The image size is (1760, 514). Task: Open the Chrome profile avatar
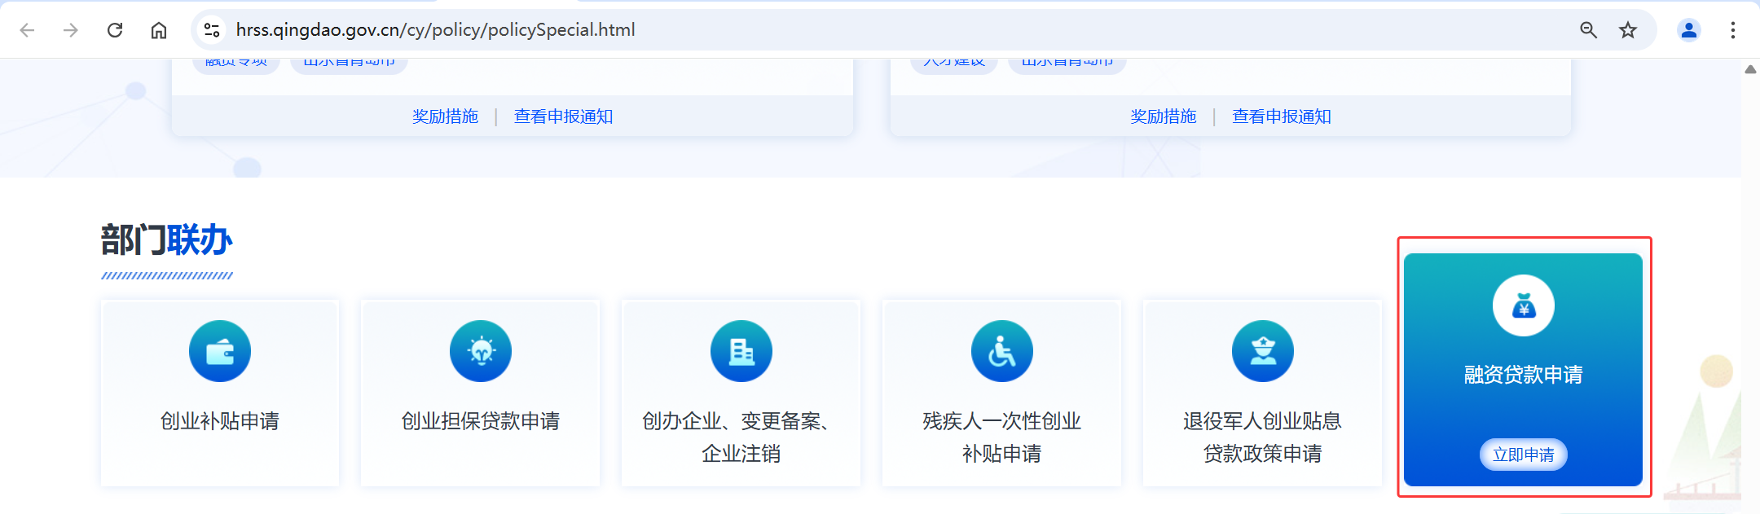[1689, 30]
